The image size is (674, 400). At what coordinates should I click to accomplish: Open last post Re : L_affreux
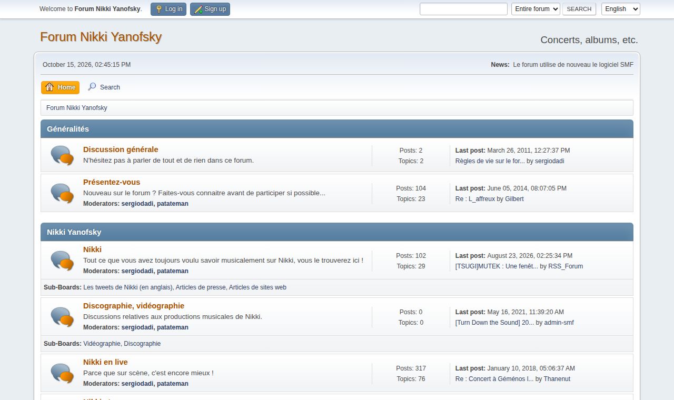pyautogui.click(x=475, y=199)
